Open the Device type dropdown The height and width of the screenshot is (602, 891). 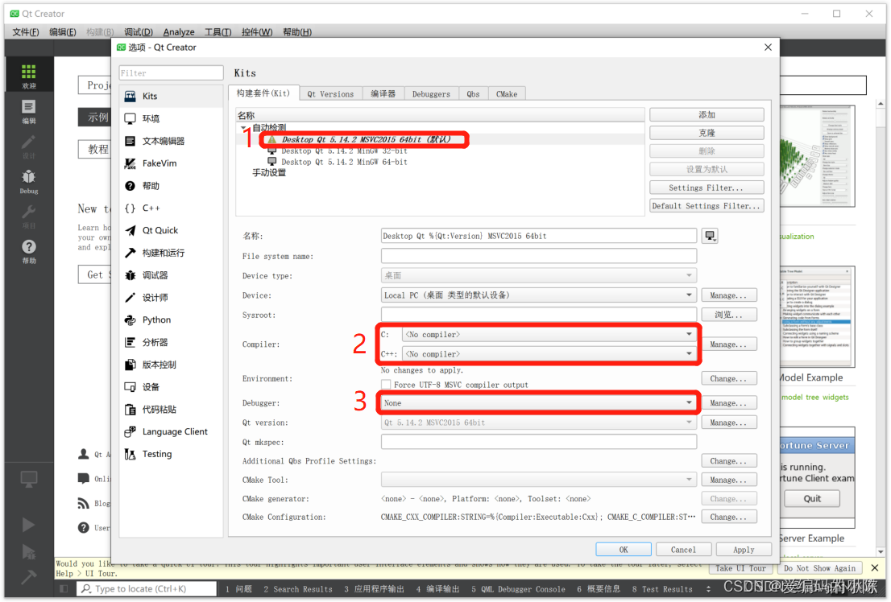tap(539, 275)
